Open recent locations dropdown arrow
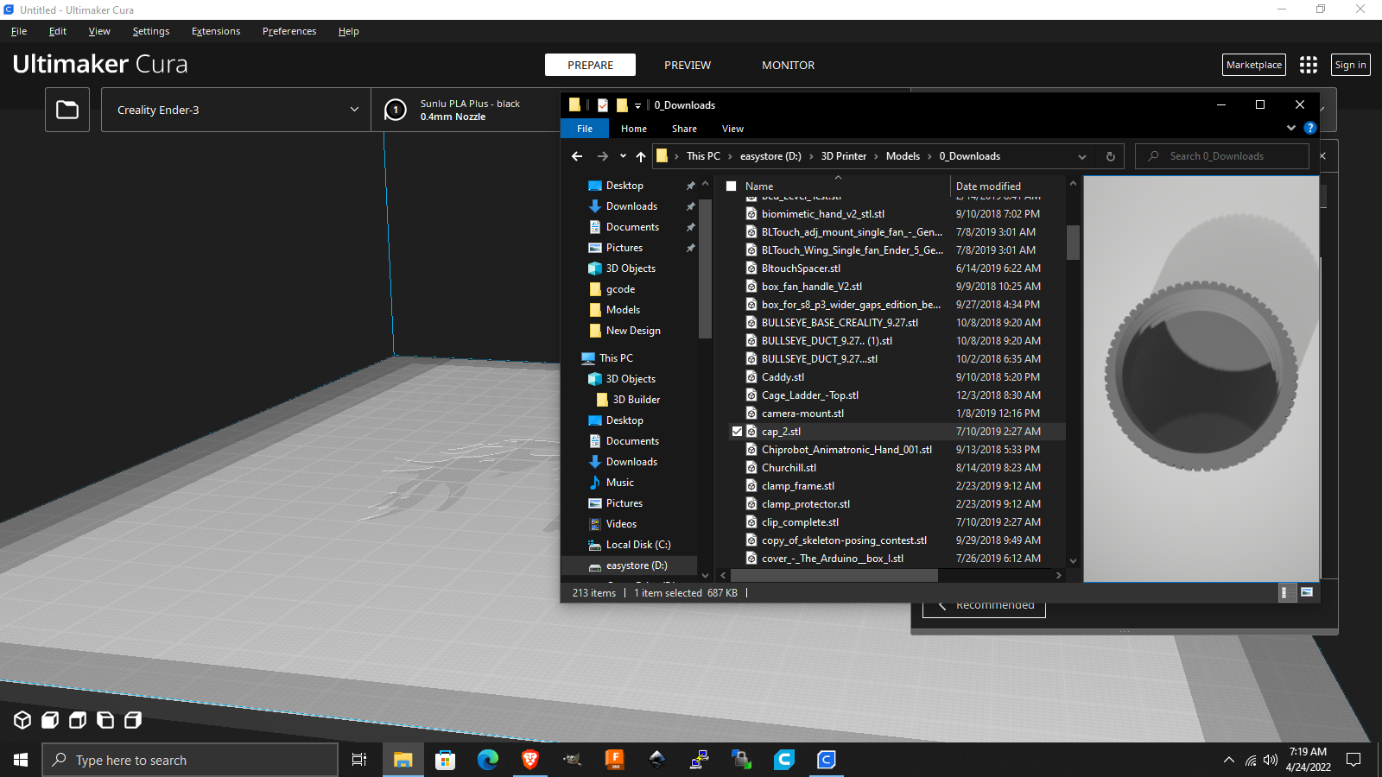Viewport: 1382px width, 777px height. (623, 156)
